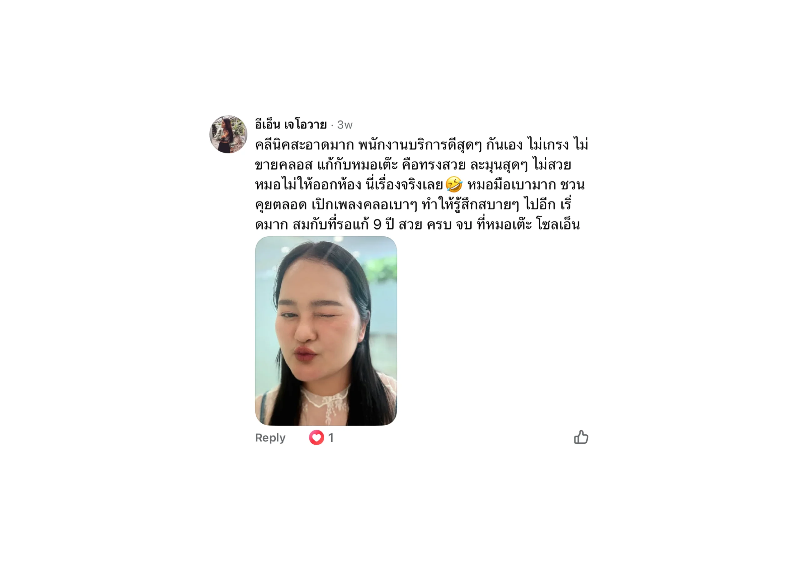801x567 pixels.
Task: Click the phrase "พนักงานบริการดีสุดๆ"
Action: tap(420, 145)
